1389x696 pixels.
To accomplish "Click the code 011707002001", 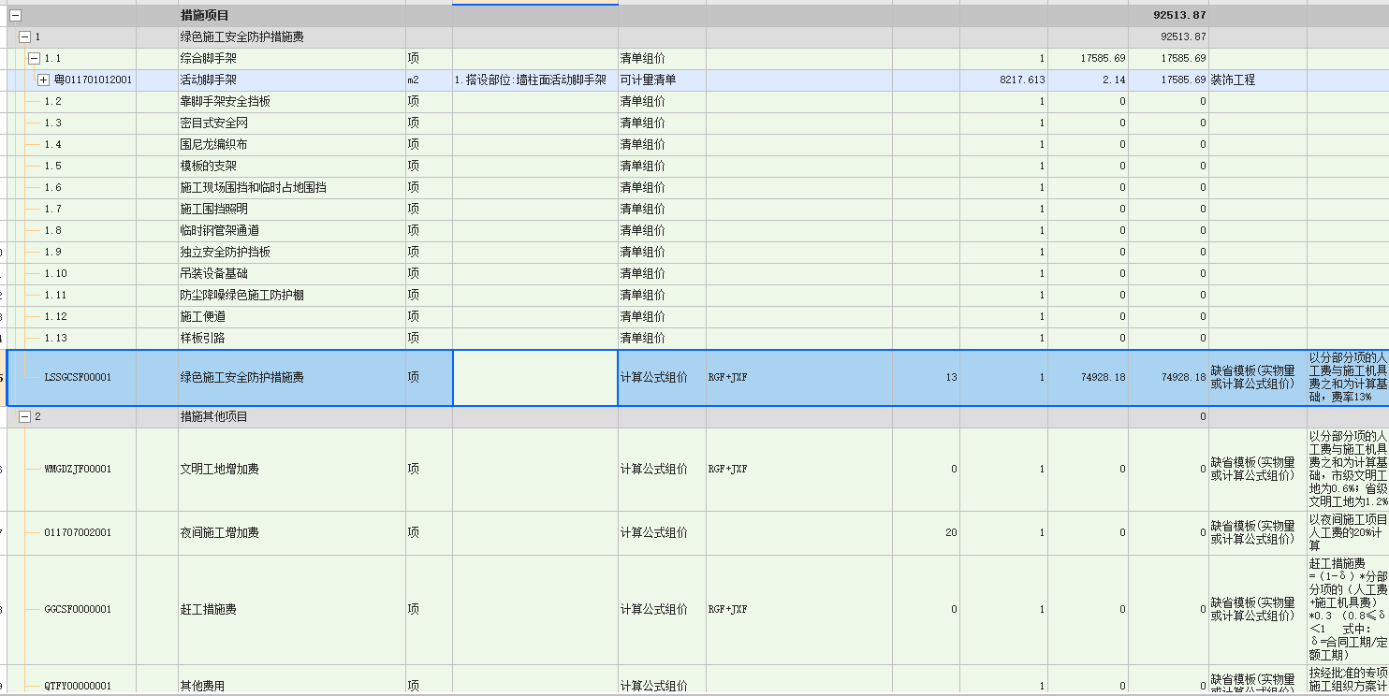I will pos(78,533).
